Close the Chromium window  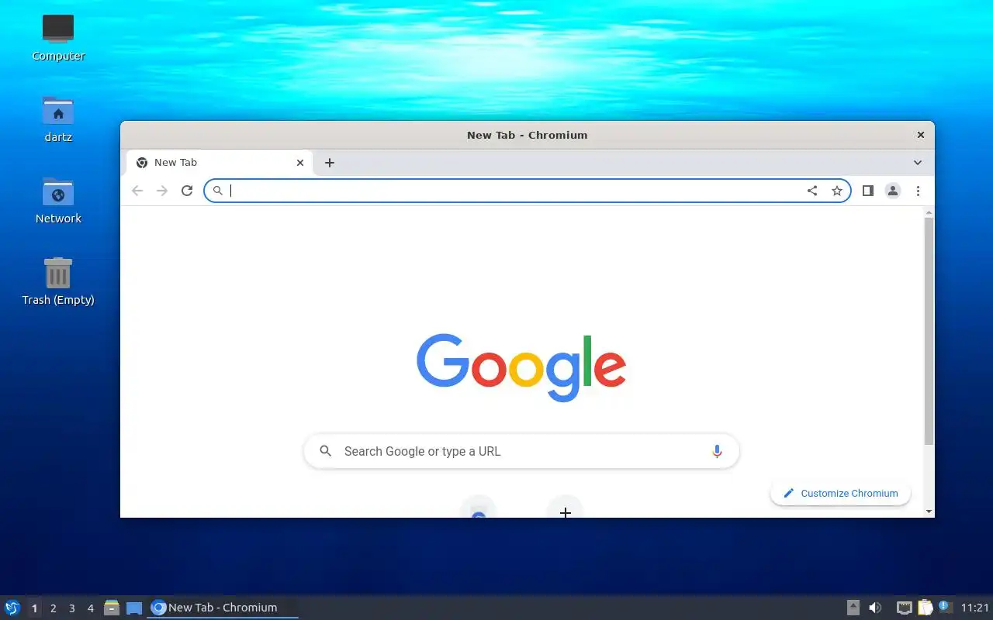coord(921,135)
